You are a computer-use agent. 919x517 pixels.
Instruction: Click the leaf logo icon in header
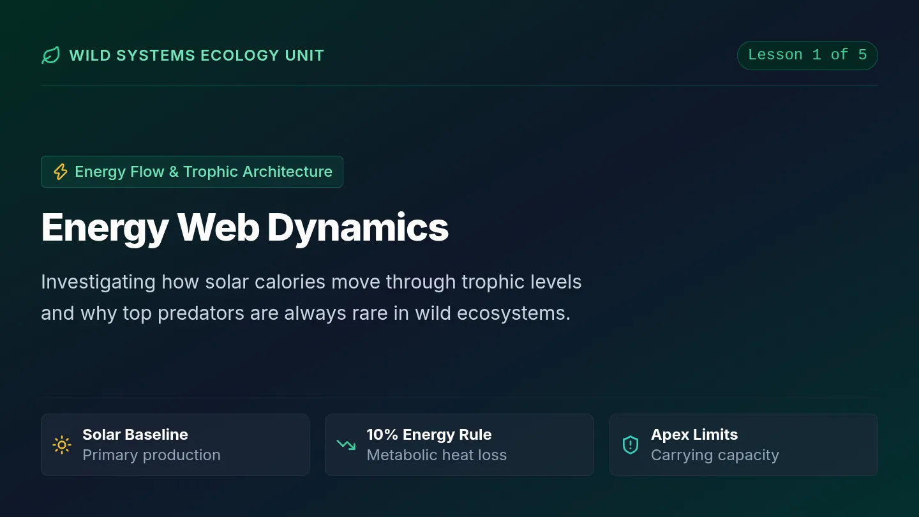(x=50, y=56)
